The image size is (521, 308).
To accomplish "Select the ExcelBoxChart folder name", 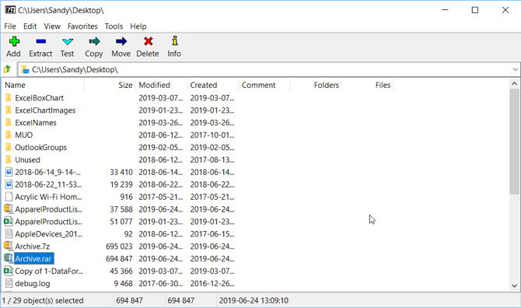I will pyautogui.click(x=39, y=98).
